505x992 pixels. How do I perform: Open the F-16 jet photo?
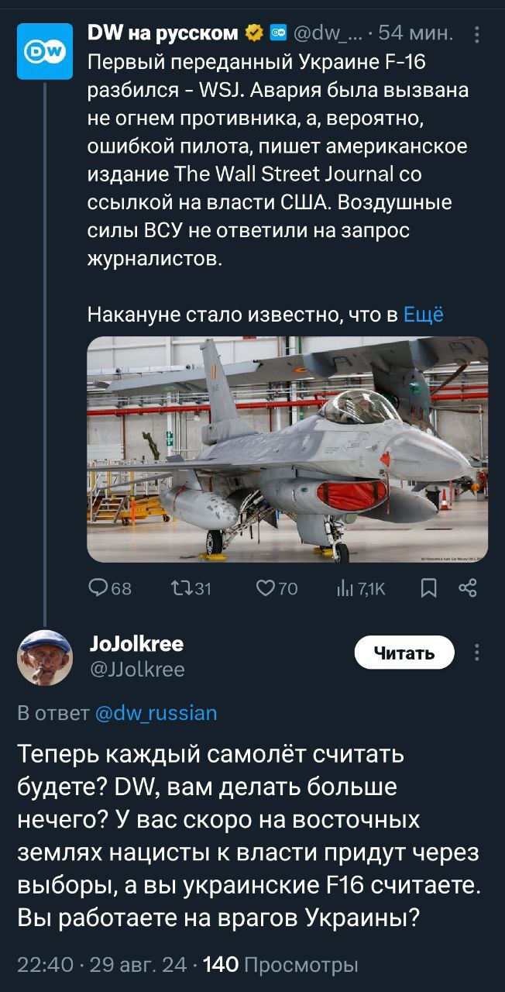tap(287, 449)
